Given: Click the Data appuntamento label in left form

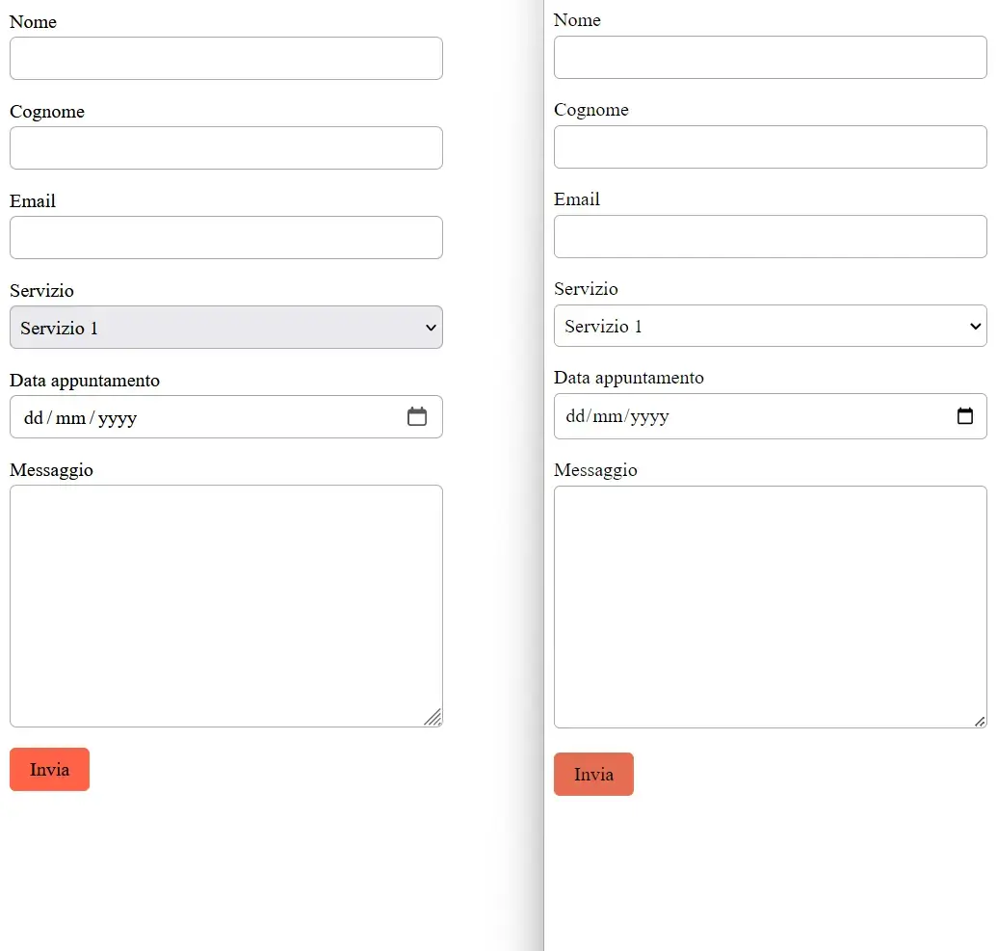Looking at the screenshot, I should click(85, 381).
